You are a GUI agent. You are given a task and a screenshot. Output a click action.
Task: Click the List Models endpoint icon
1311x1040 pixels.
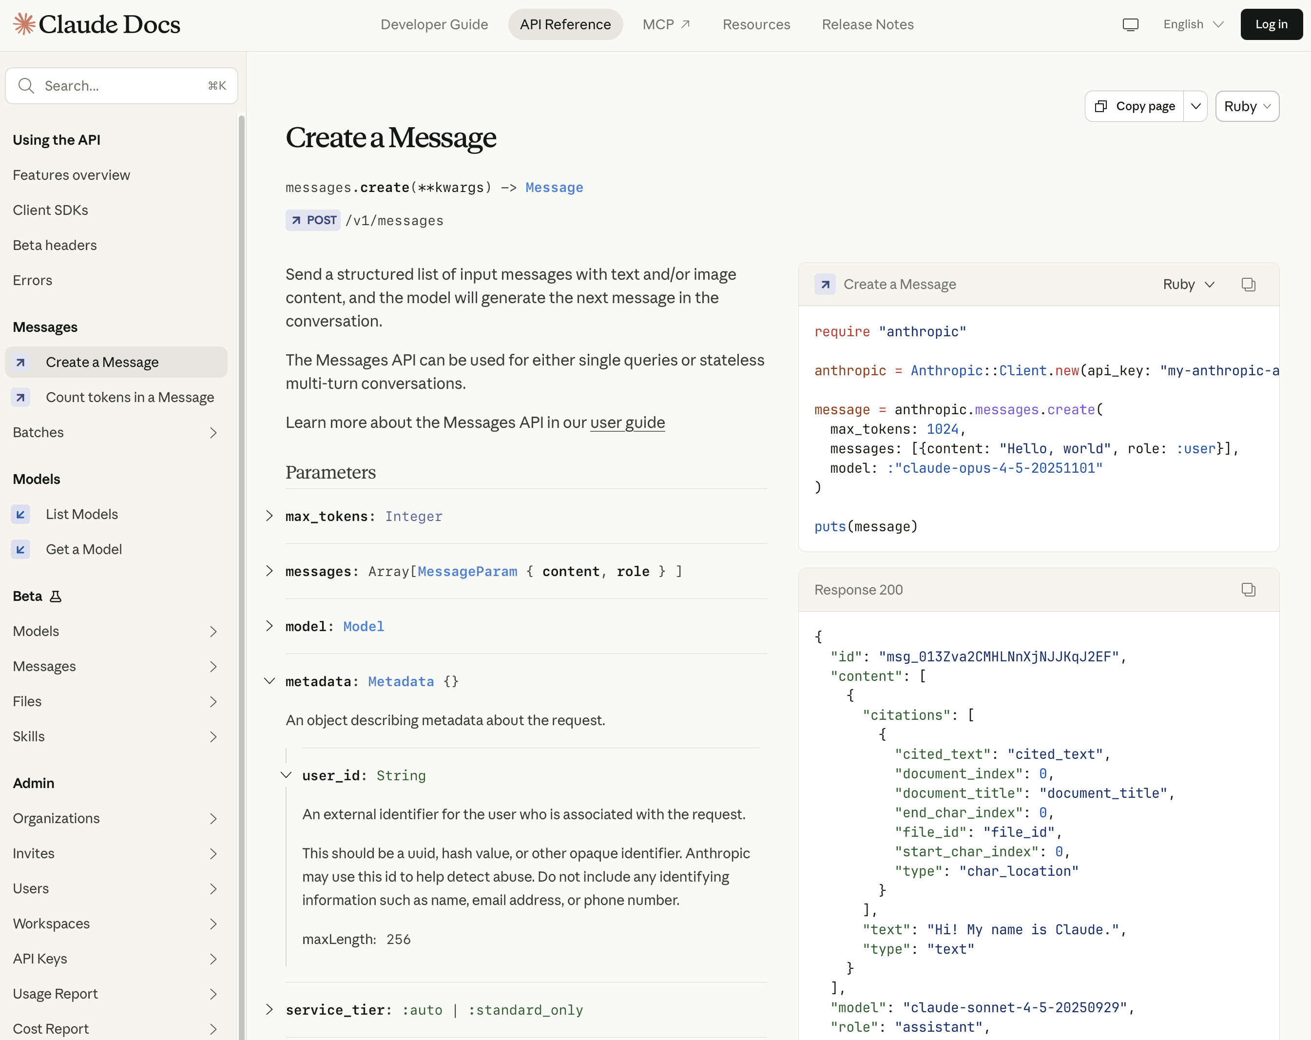(x=20, y=515)
